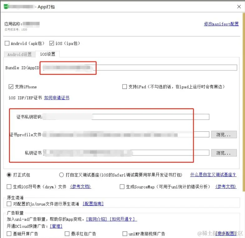Browse for the 私钥证书 file

point(224,153)
